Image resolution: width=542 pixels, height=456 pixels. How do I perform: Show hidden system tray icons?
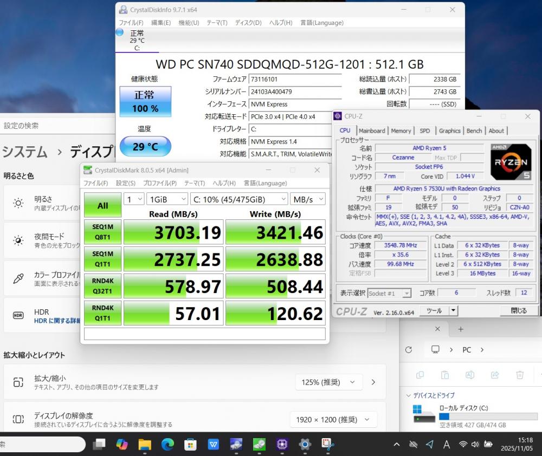397,445
